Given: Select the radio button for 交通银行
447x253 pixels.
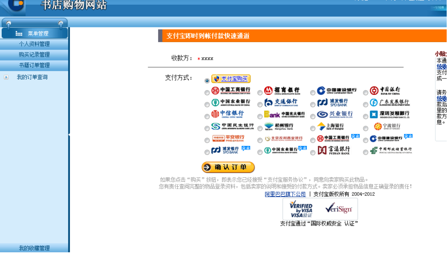Looking at the screenshot, I should pos(260,105).
